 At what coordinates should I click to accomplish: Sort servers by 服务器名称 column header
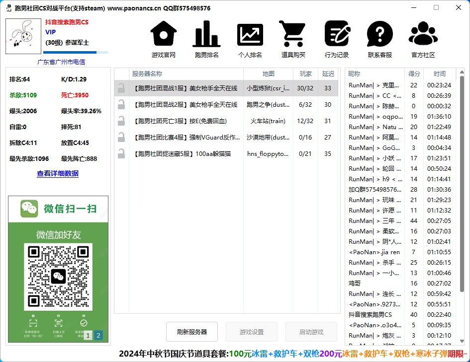(186, 73)
